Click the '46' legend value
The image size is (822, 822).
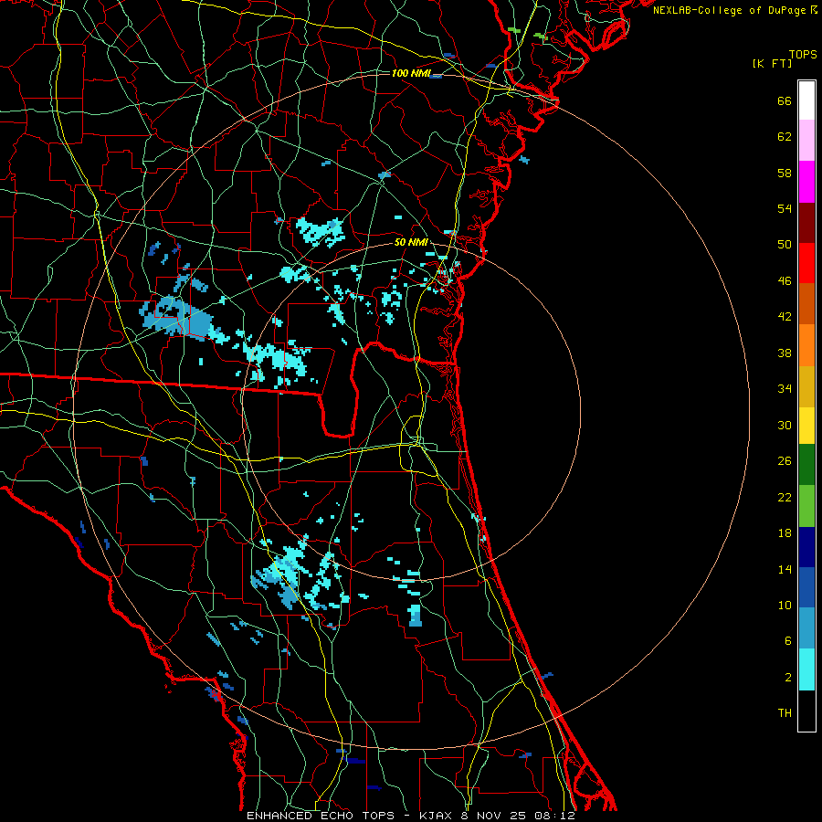coord(785,281)
